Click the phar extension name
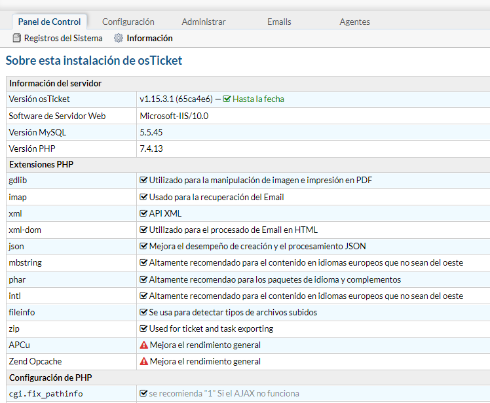Screen dimensions: 490x403 tap(17, 280)
